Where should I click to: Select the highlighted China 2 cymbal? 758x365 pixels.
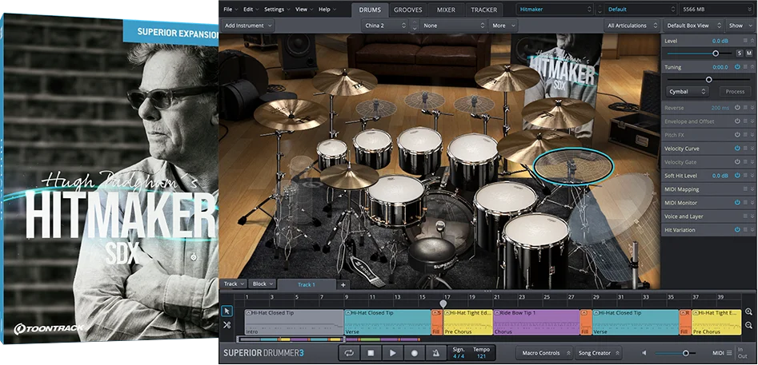(573, 166)
